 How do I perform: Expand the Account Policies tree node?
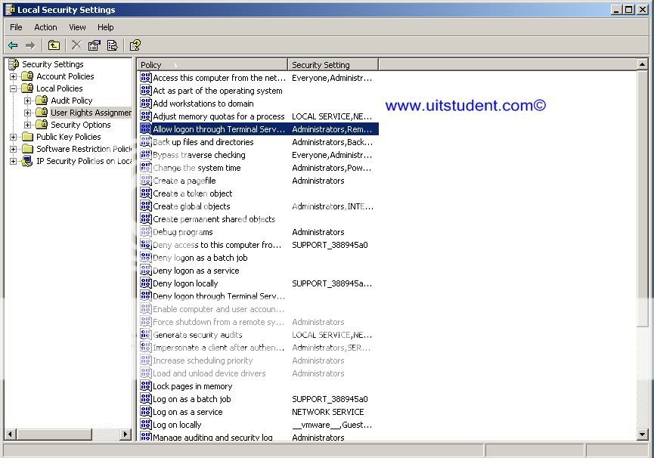click(x=13, y=76)
